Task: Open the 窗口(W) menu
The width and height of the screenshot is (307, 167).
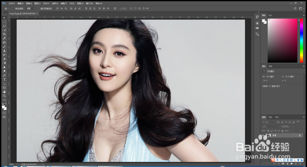Action: pyautogui.click(x=89, y=3)
